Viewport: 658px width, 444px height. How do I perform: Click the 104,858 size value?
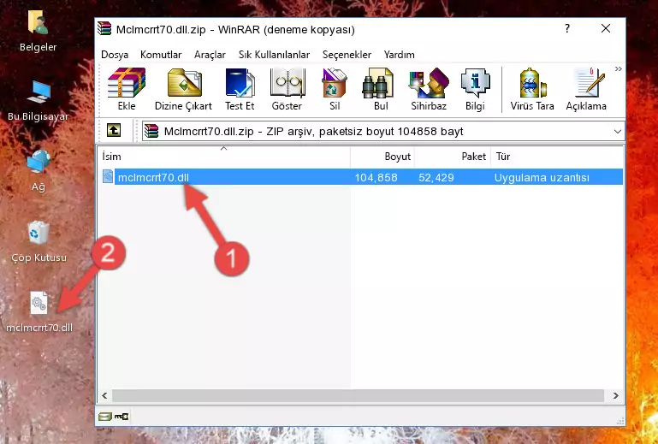coord(376,178)
